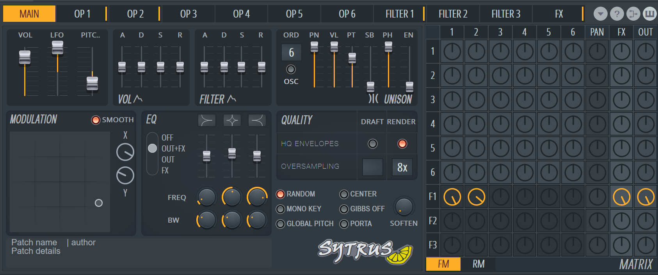This screenshot has width=658, height=275.
Task: Click the FILTER envelope shape icon
Action: 231,98
